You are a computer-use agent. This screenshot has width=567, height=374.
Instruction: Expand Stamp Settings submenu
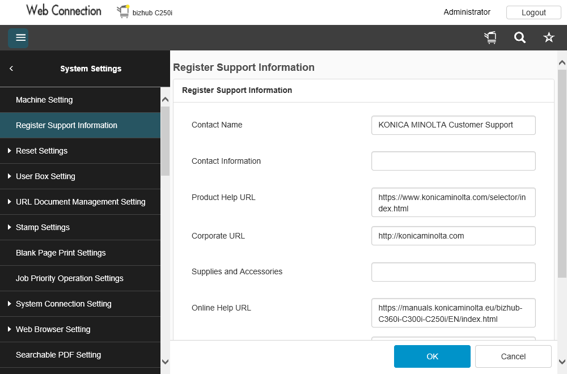[43, 227]
